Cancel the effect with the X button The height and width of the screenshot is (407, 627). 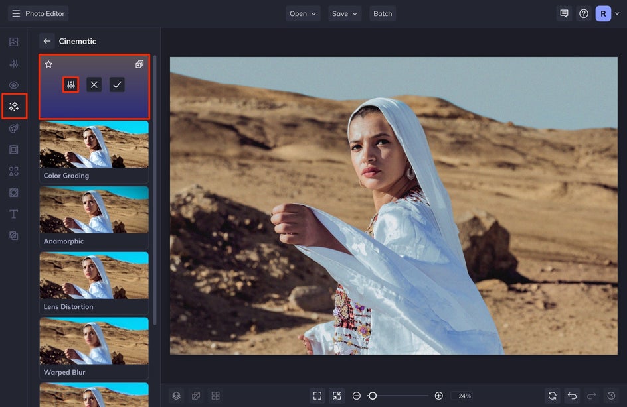pos(94,85)
